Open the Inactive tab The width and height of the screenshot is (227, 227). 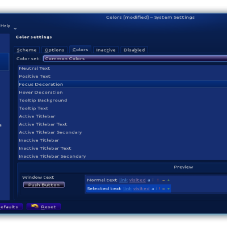pos(106,50)
